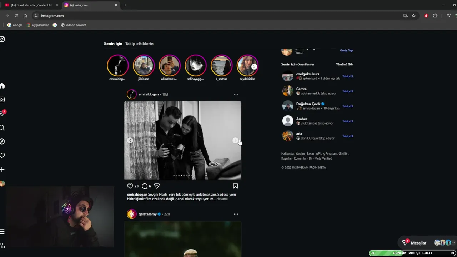457x257 pixels.
Task: View selinayagg story circle
Action: pyautogui.click(x=195, y=65)
